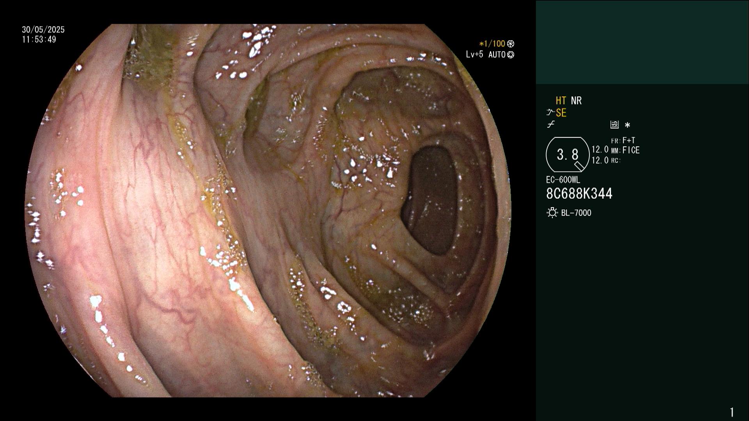
Task: Click the HT indicator
Action: tap(561, 101)
